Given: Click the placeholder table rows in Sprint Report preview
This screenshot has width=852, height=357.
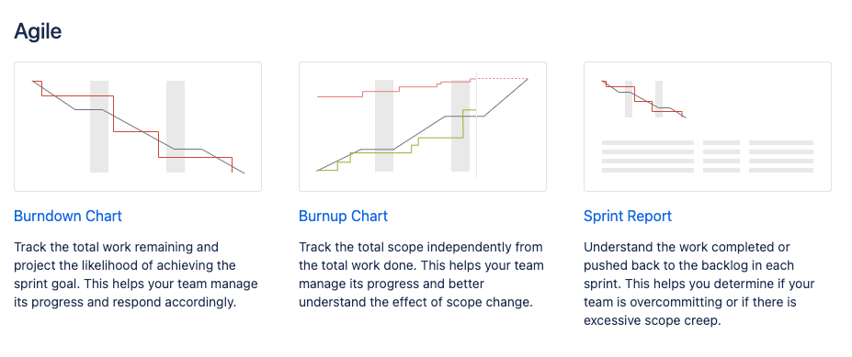Looking at the screenshot, I should 708,156.
